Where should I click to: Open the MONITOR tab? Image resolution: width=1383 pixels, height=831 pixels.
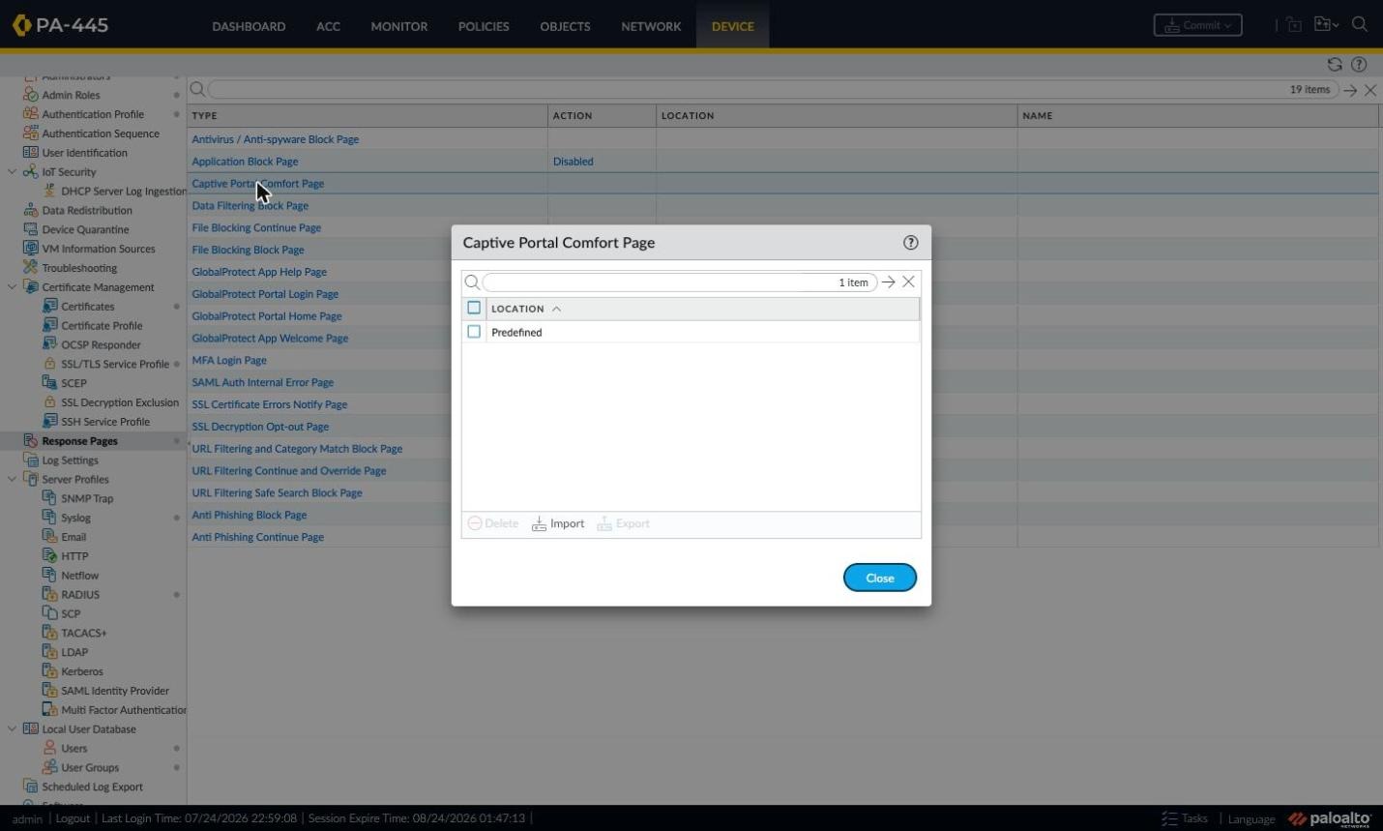coord(399,26)
